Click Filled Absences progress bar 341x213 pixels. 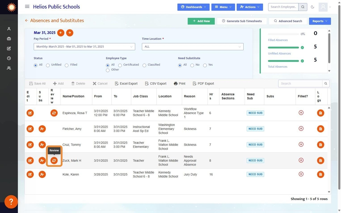pyautogui.click(x=283, y=34)
